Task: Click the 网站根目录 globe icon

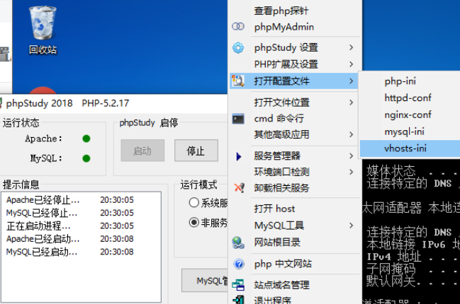Action: 238,242
